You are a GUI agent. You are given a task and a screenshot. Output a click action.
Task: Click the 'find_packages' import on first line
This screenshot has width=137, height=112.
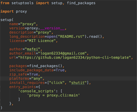click(x=81, y=3)
